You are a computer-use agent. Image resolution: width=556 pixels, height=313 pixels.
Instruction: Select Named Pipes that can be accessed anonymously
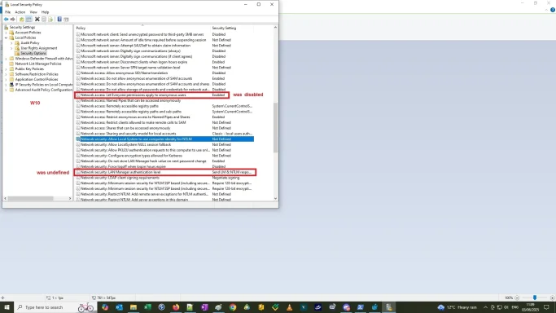click(165, 101)
